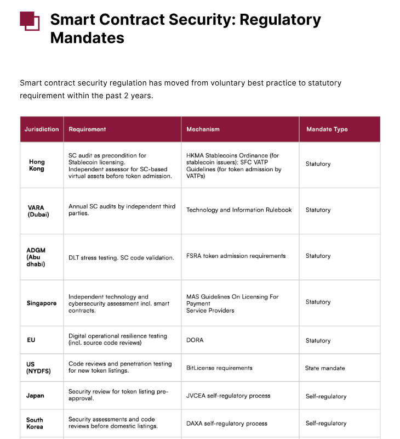This screenshot has height=439, width=400.
Task: Select the Technology and Information Rulebook cell
Action: [x=239, y=210]
